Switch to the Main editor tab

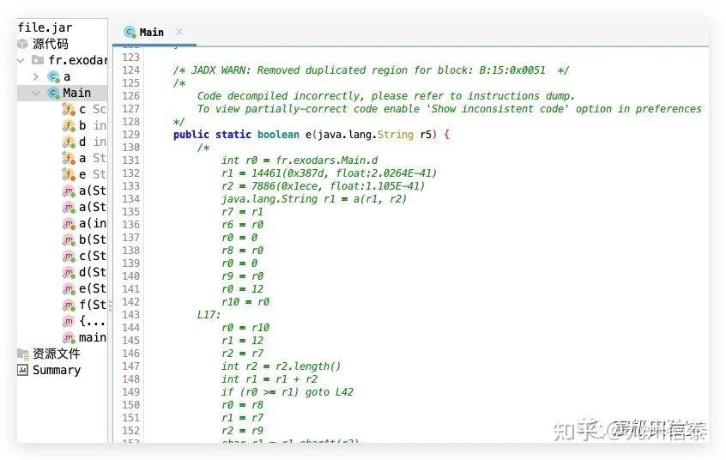tap(151, 33)
